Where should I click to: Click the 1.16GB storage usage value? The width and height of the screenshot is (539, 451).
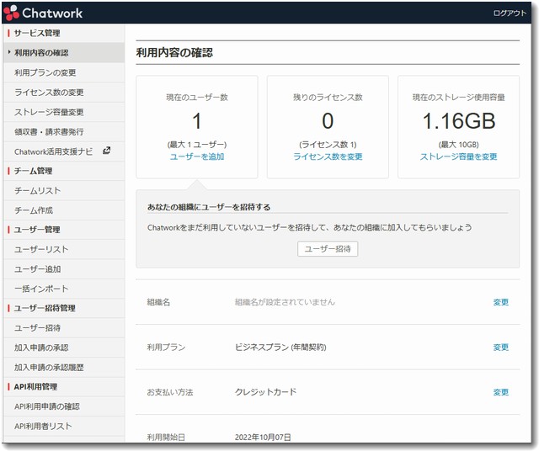click(459, 121)
